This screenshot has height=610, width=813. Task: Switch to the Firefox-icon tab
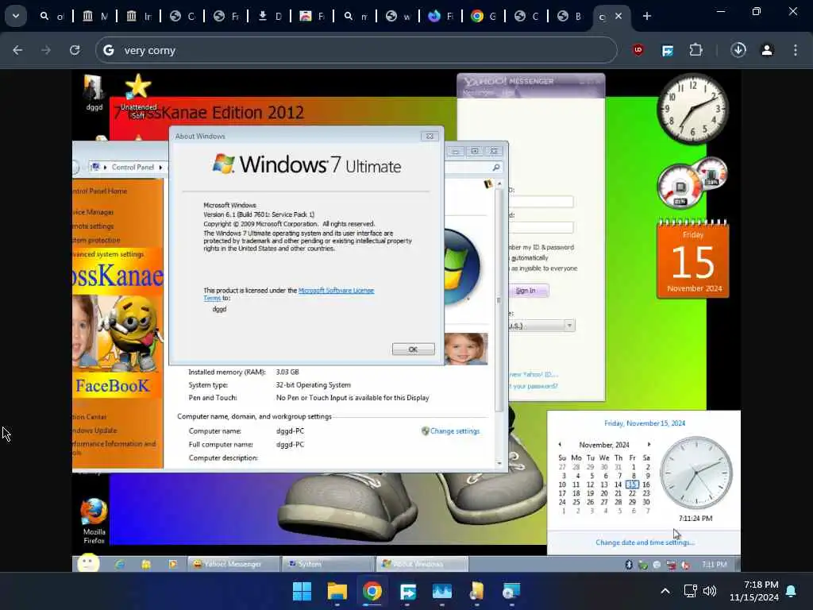441,16
